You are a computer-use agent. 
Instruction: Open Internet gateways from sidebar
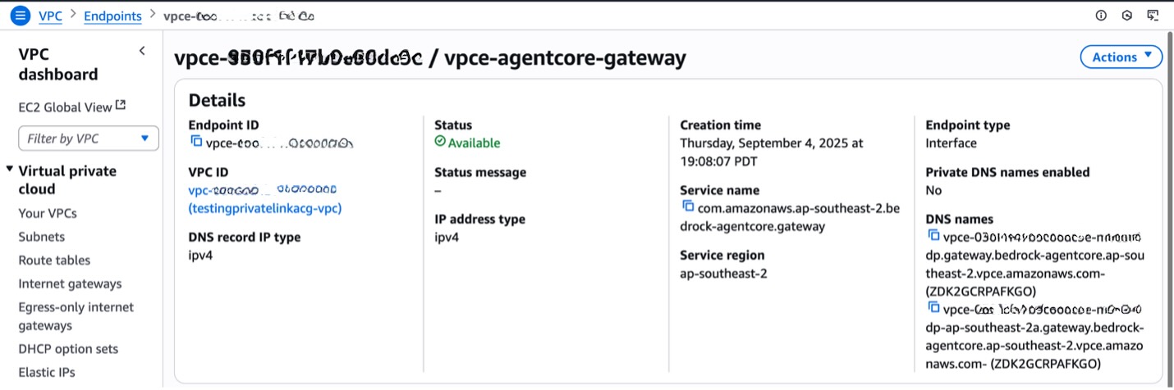pos(70,283)
